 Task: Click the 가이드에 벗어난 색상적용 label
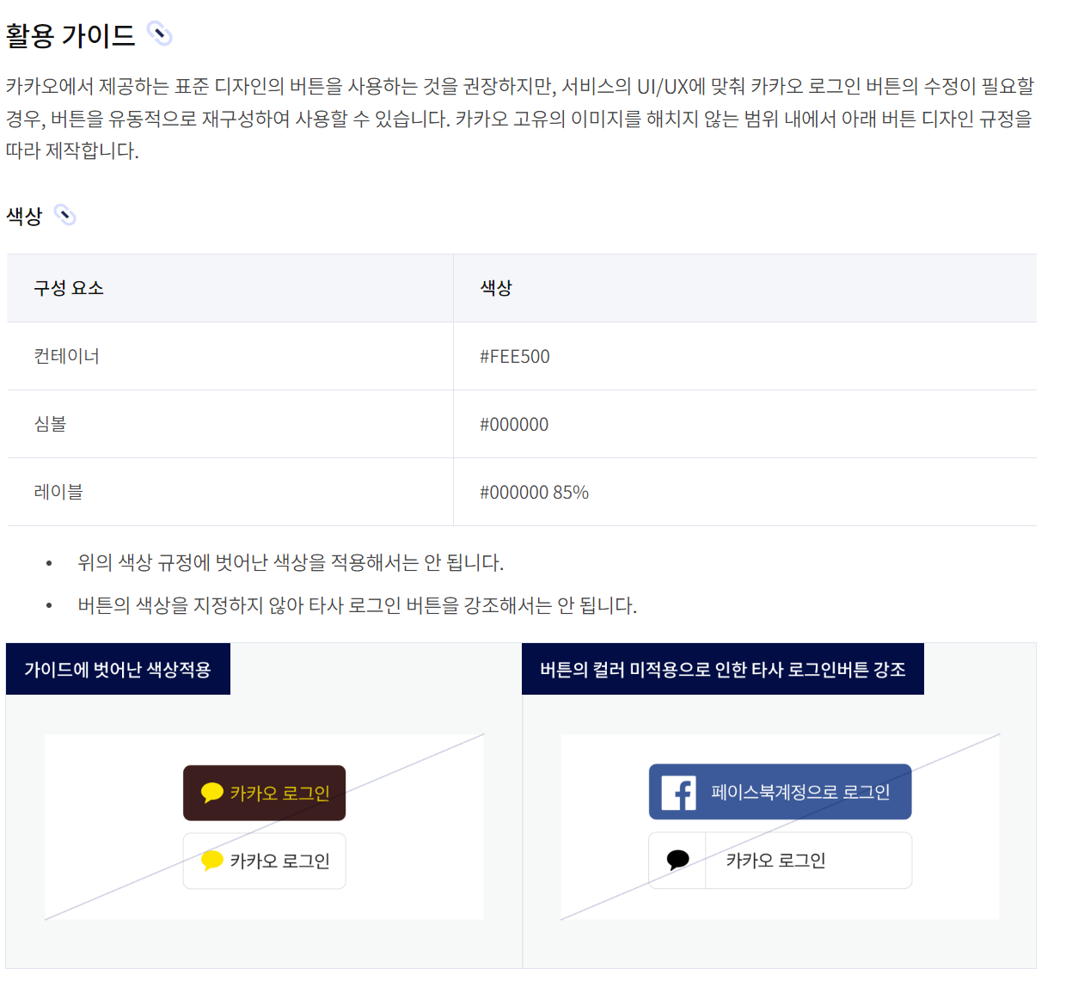(118, 669)
